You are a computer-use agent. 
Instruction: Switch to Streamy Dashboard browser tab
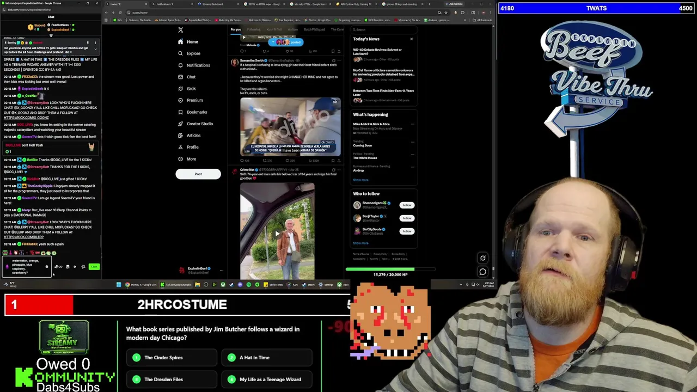point(219,4)
